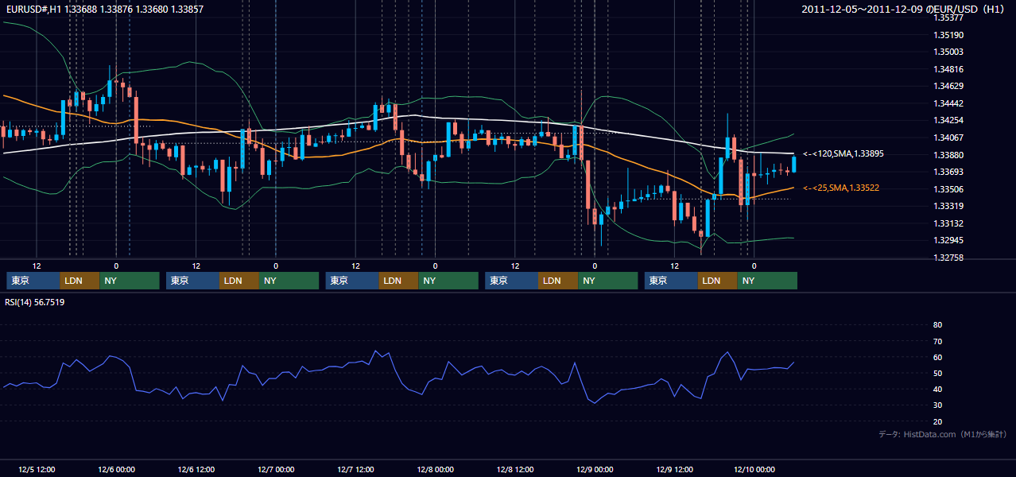Click the 12/10 00:00 time axis label
Image resolution: width=1016 pixels, height=477 pixels.
coord(754,469)
